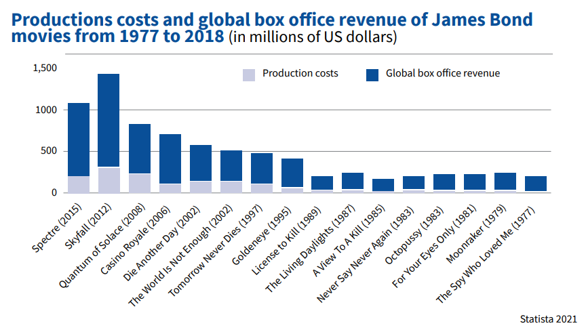
Task: Click the 'Die Another Day (2002)' axis label
Action: point(162,243)
